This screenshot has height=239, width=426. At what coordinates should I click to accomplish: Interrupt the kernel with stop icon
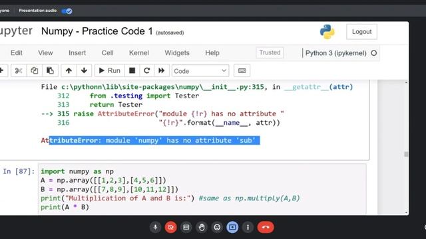tap(132, 71)
